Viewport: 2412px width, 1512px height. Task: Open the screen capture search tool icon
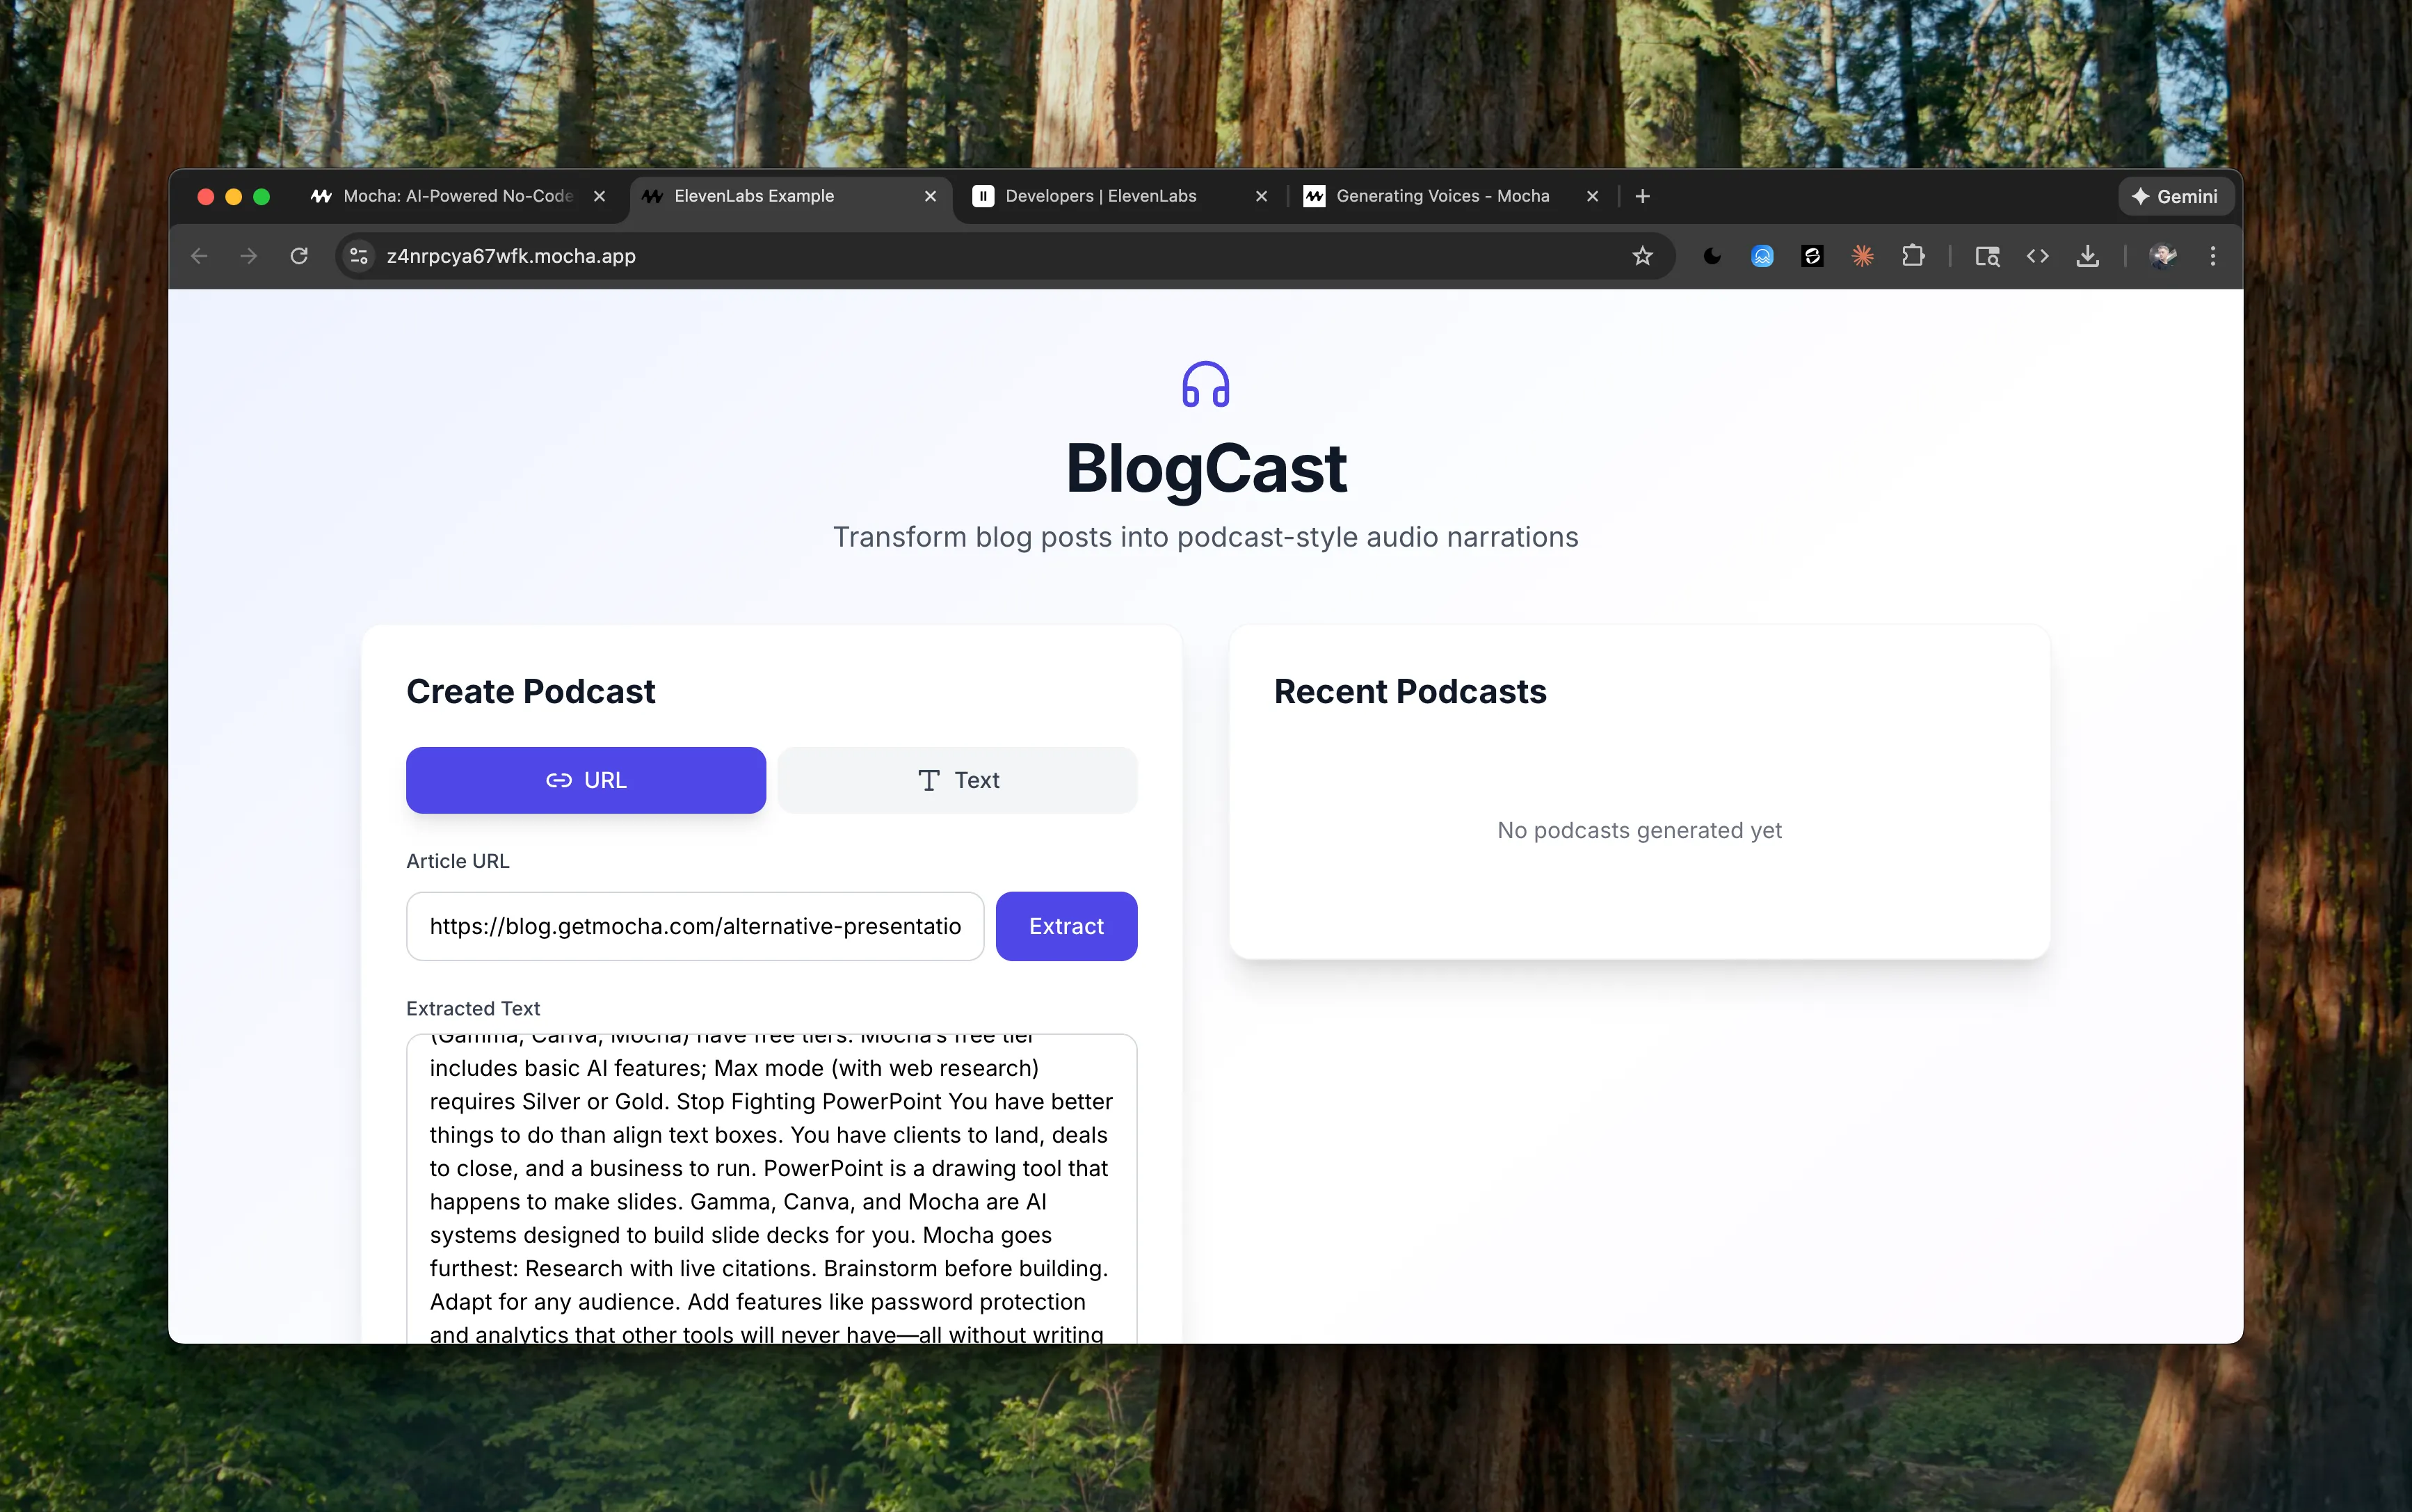1988,256
